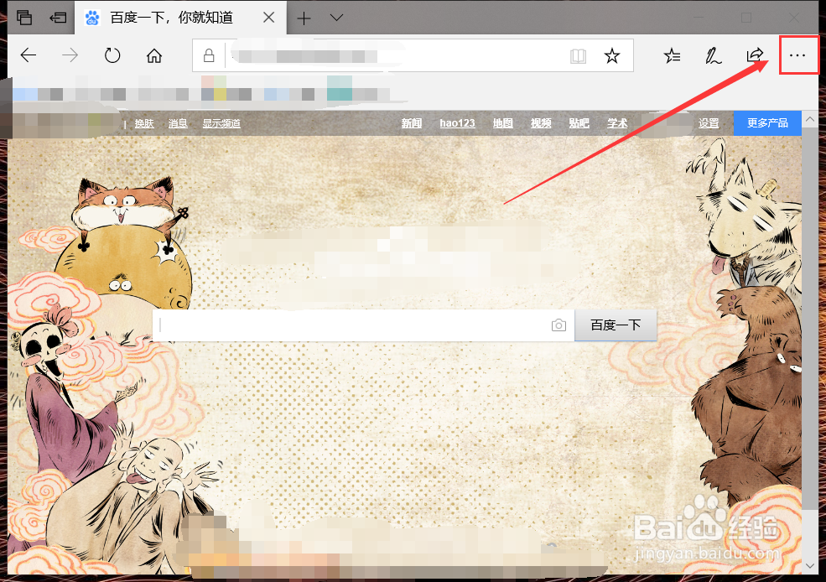Click the 更多产品 button

tap(767, 122)
